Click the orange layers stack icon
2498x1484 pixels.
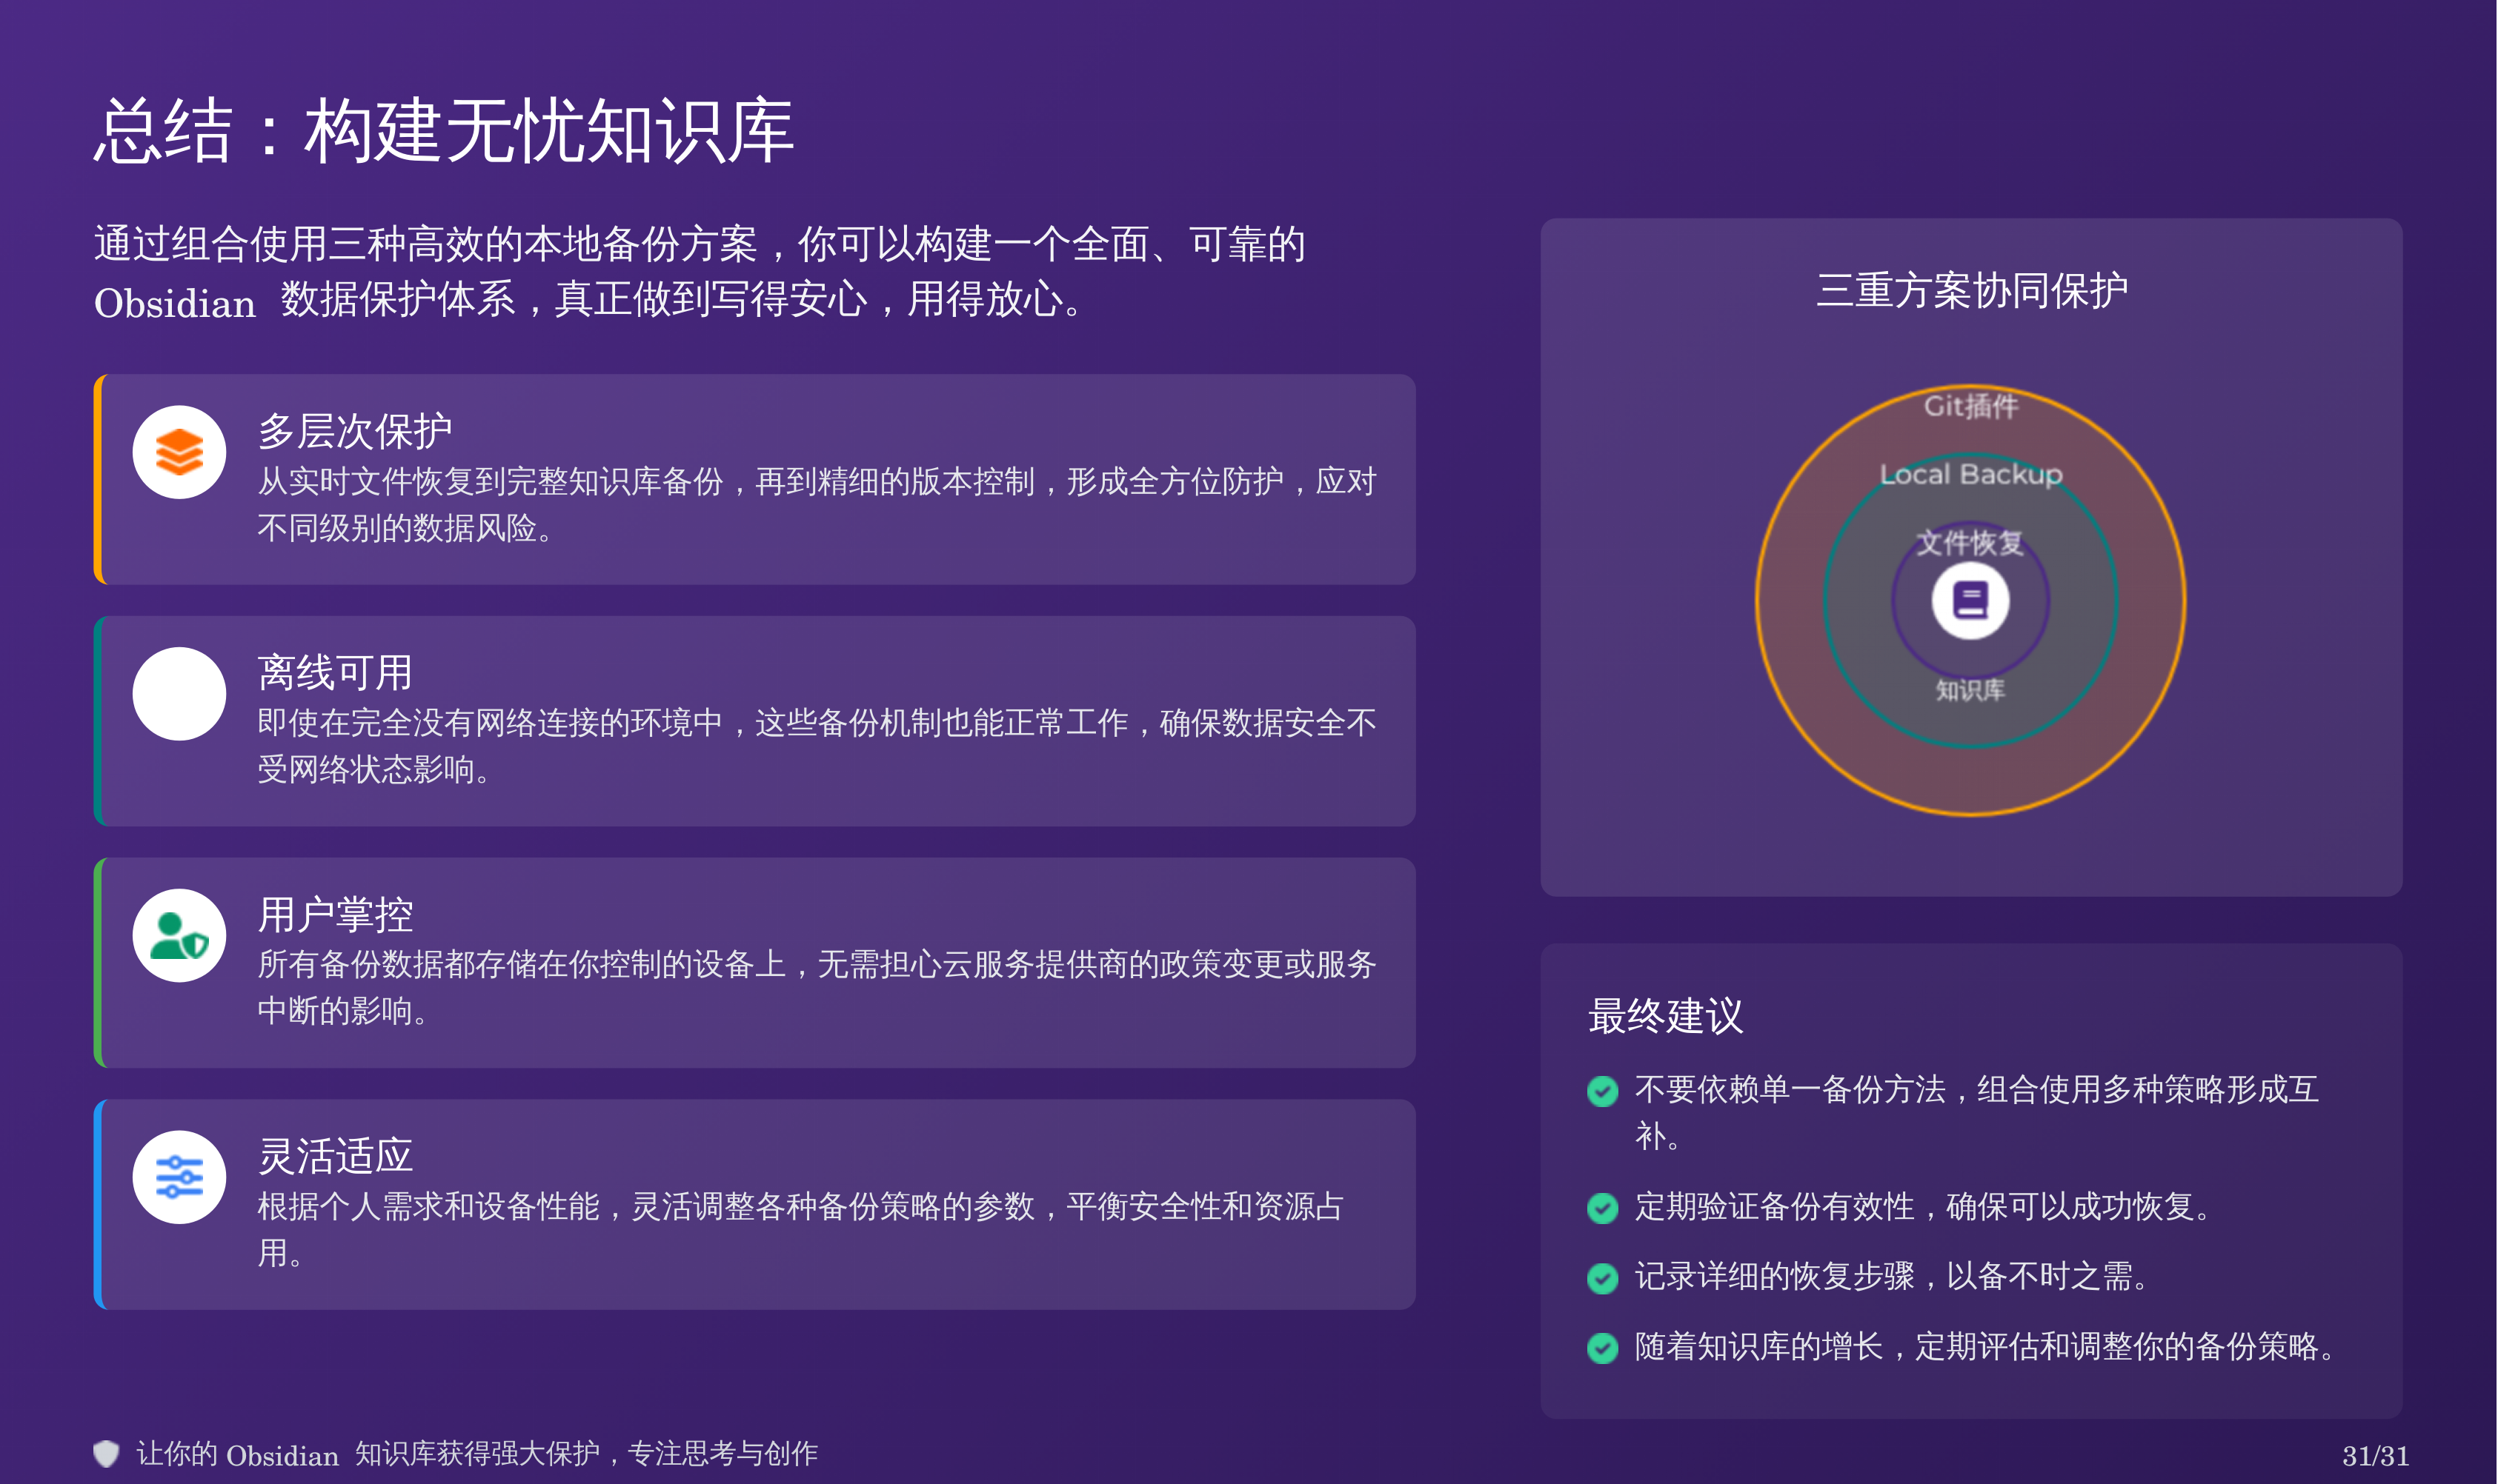(179, 452)
